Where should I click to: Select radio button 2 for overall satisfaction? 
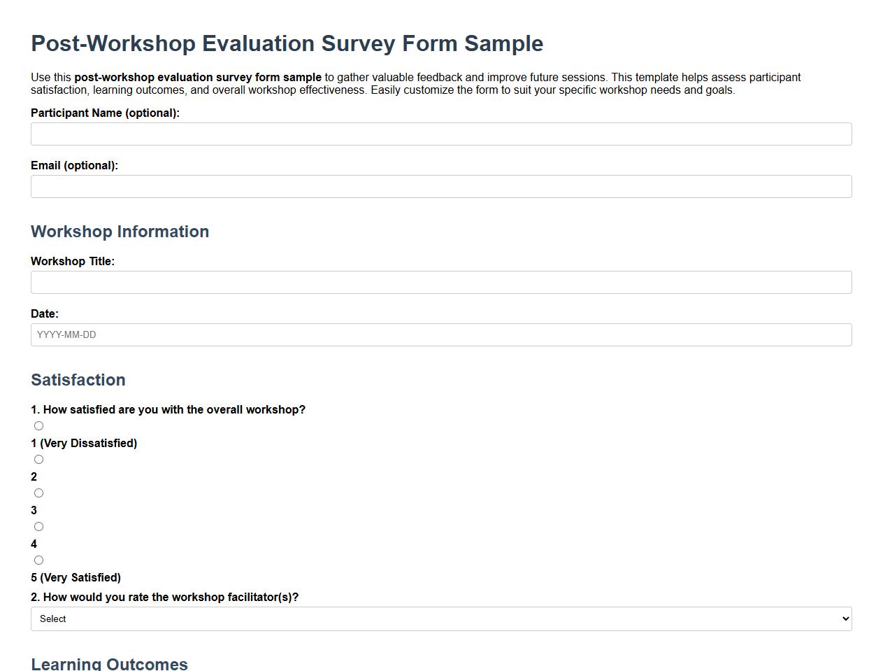click(x=38, y=459)
